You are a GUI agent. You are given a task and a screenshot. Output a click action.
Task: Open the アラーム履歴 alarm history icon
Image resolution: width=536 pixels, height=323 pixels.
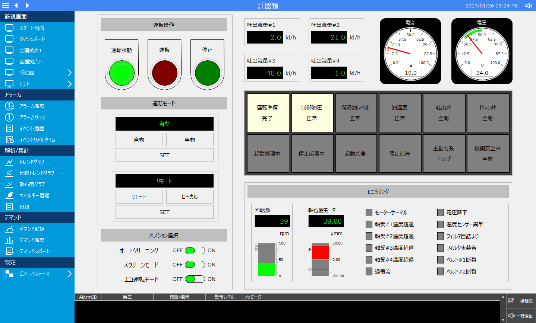click(x=9, y=106)
